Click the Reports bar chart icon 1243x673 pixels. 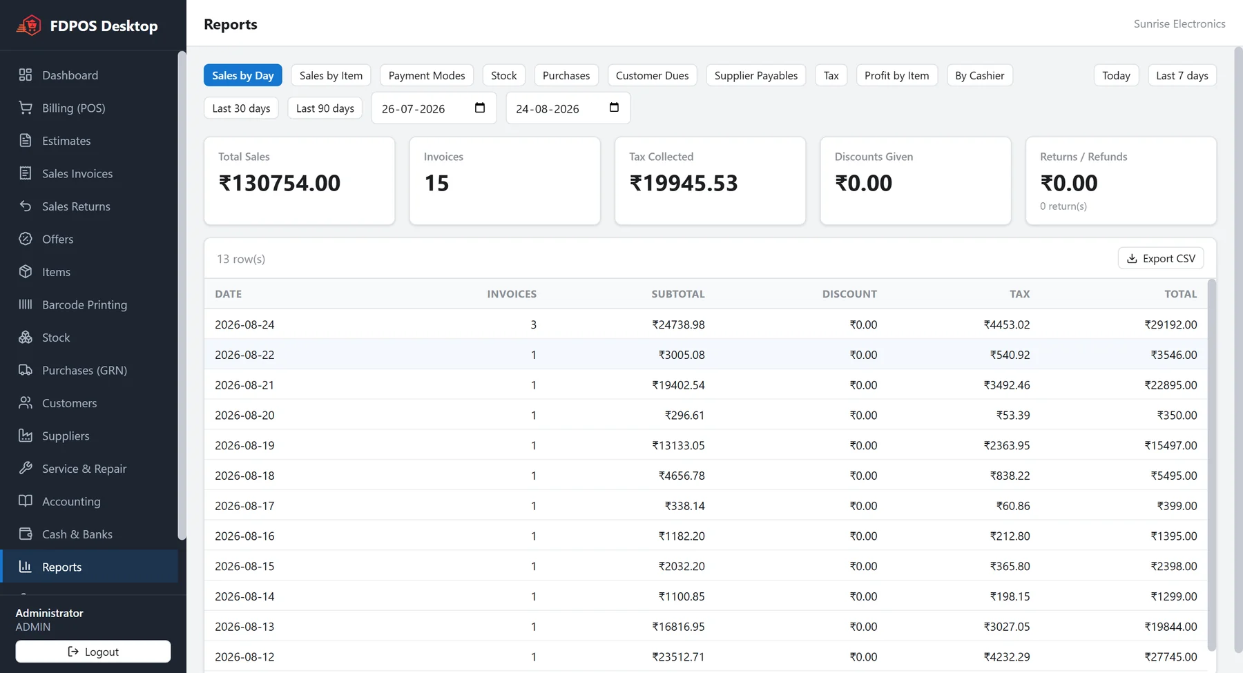point(26,567)
